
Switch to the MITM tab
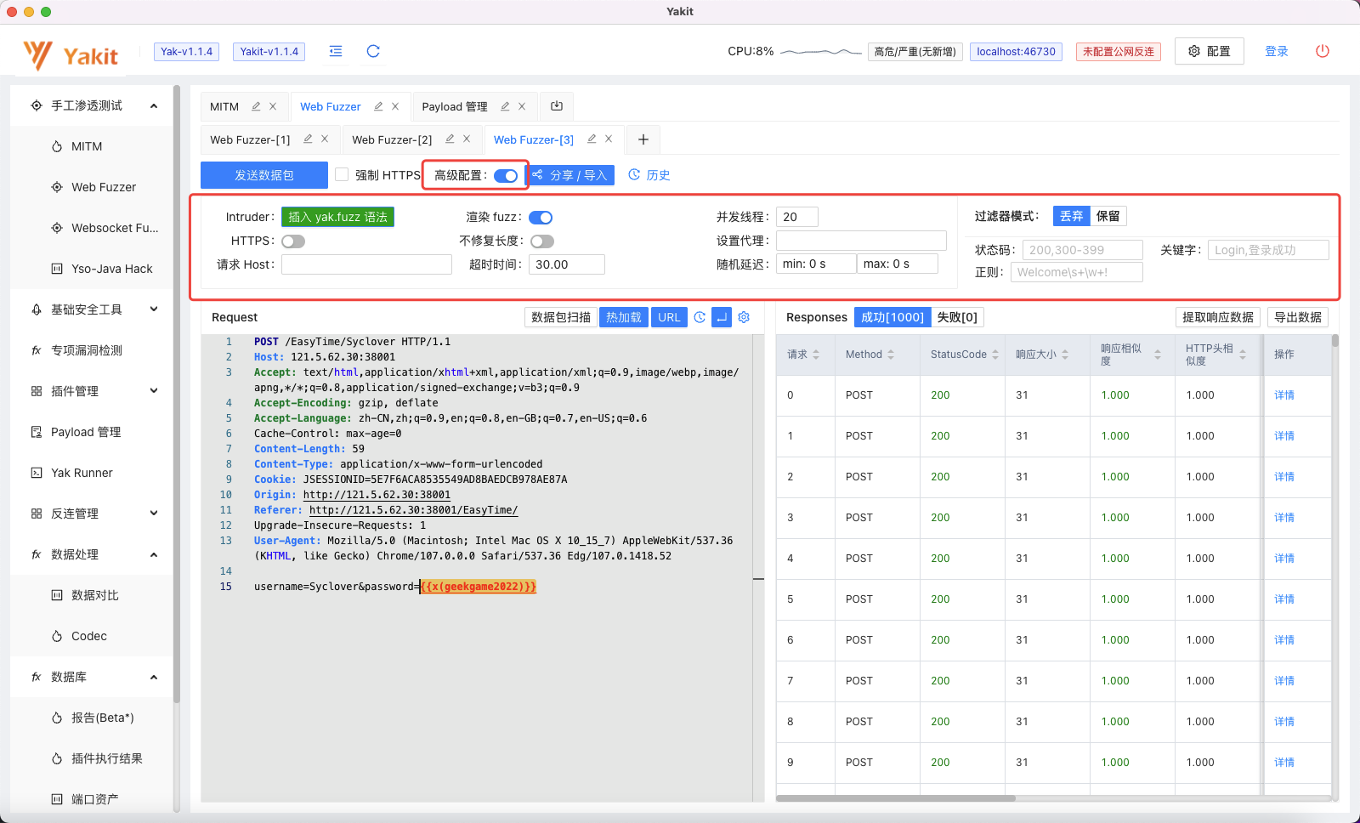[224, 106]
